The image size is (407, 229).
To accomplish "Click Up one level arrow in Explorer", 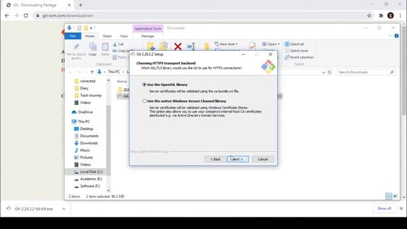I will click(92, 72).
